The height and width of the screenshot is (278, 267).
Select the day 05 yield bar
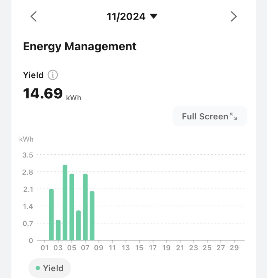[72, 207]
